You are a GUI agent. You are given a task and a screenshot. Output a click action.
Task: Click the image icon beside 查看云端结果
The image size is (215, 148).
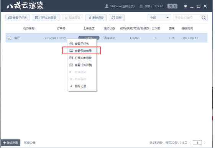(x=71, y=51)
